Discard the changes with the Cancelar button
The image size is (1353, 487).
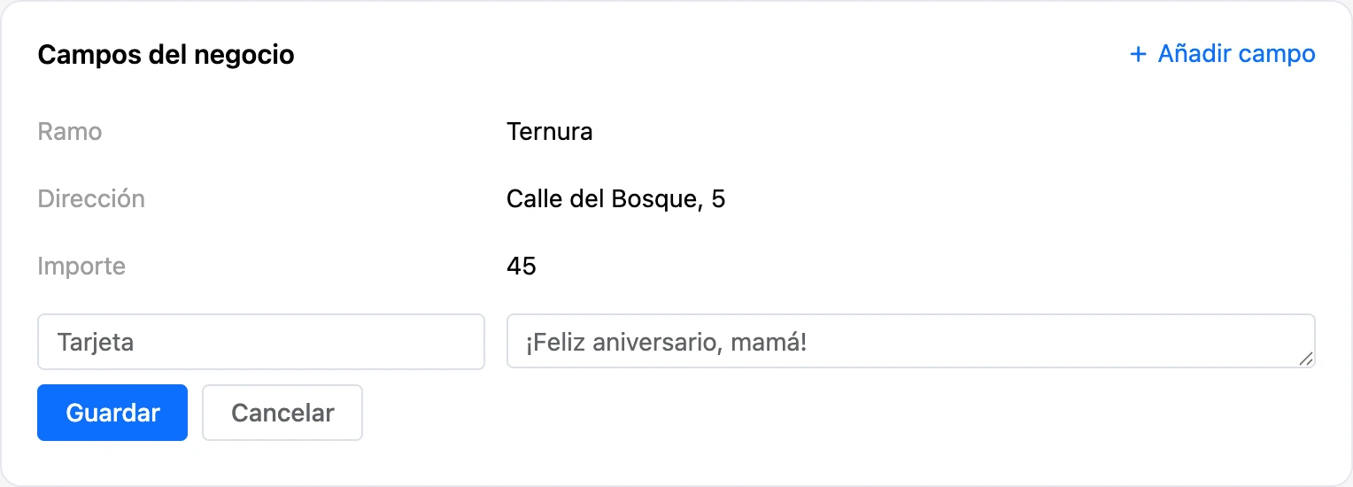[282, 413]
